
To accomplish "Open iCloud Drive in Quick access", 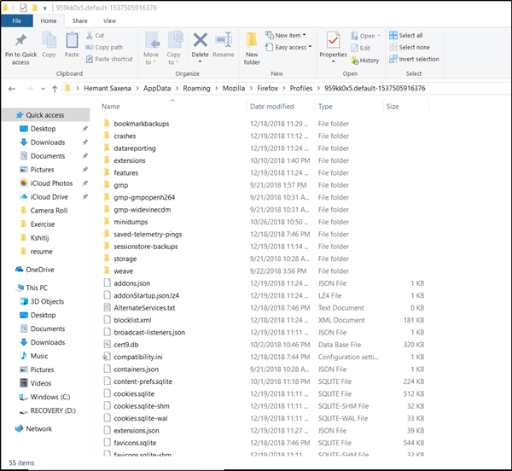I will (49, 197).
